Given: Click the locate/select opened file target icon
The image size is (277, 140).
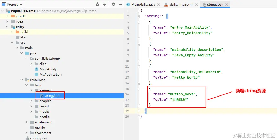Looking at the screenshot, I should click(x=98, y=5).
